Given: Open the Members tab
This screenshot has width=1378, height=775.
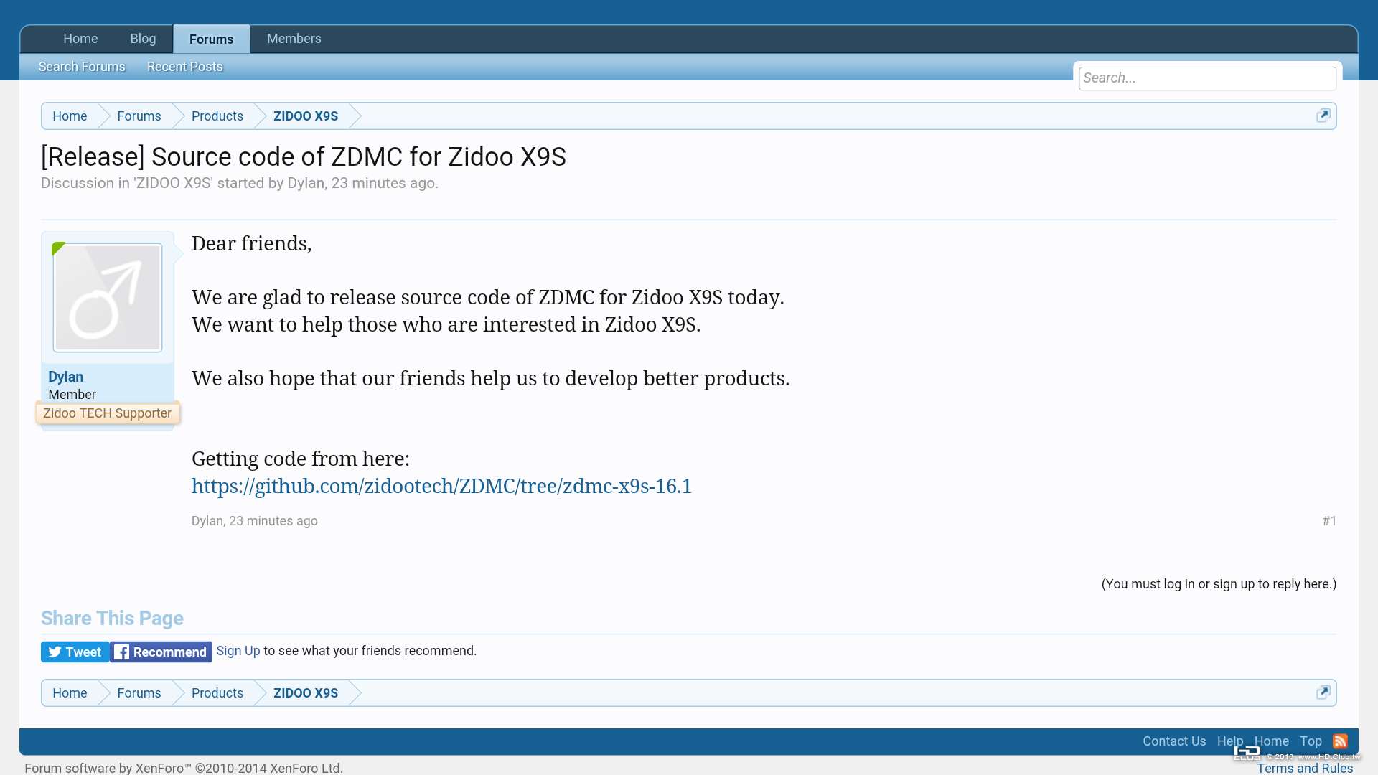Looking at the screenshot, I should pyautogui.click(x=294, y=39).
